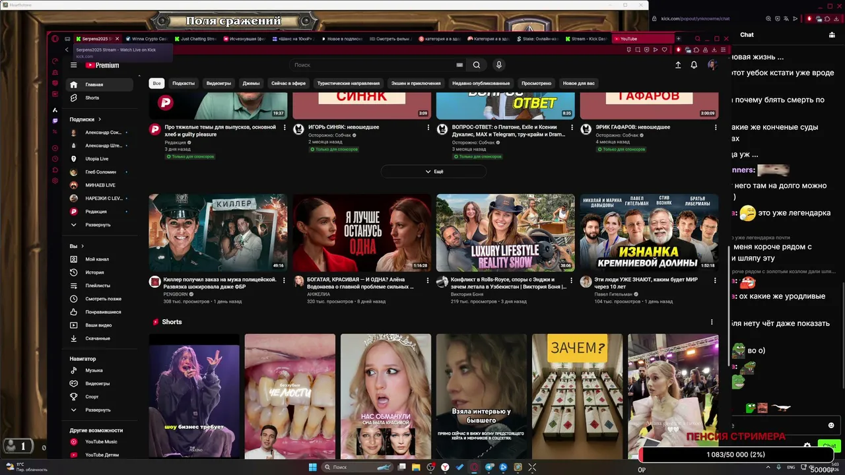
Task: Open Telegram from the taskbar
Action: 489,467
